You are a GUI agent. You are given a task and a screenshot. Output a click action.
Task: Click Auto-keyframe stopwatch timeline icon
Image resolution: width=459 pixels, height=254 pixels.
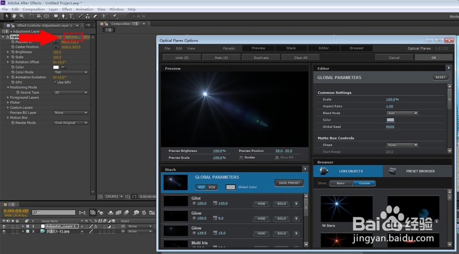coord(144,212)
